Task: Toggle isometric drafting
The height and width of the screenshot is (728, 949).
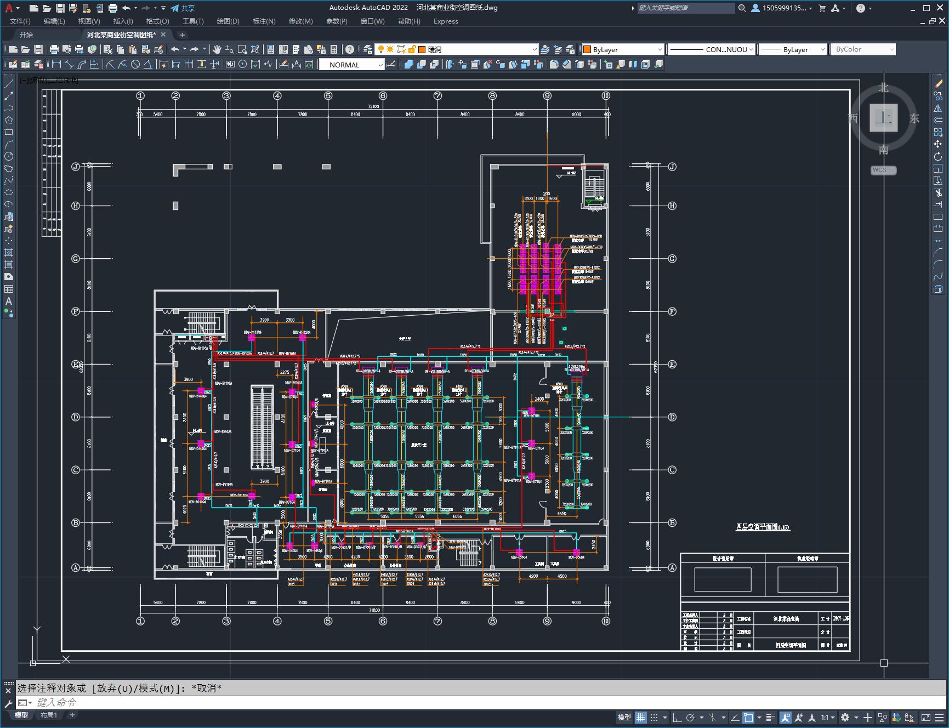Action: (x=712, y=717)
